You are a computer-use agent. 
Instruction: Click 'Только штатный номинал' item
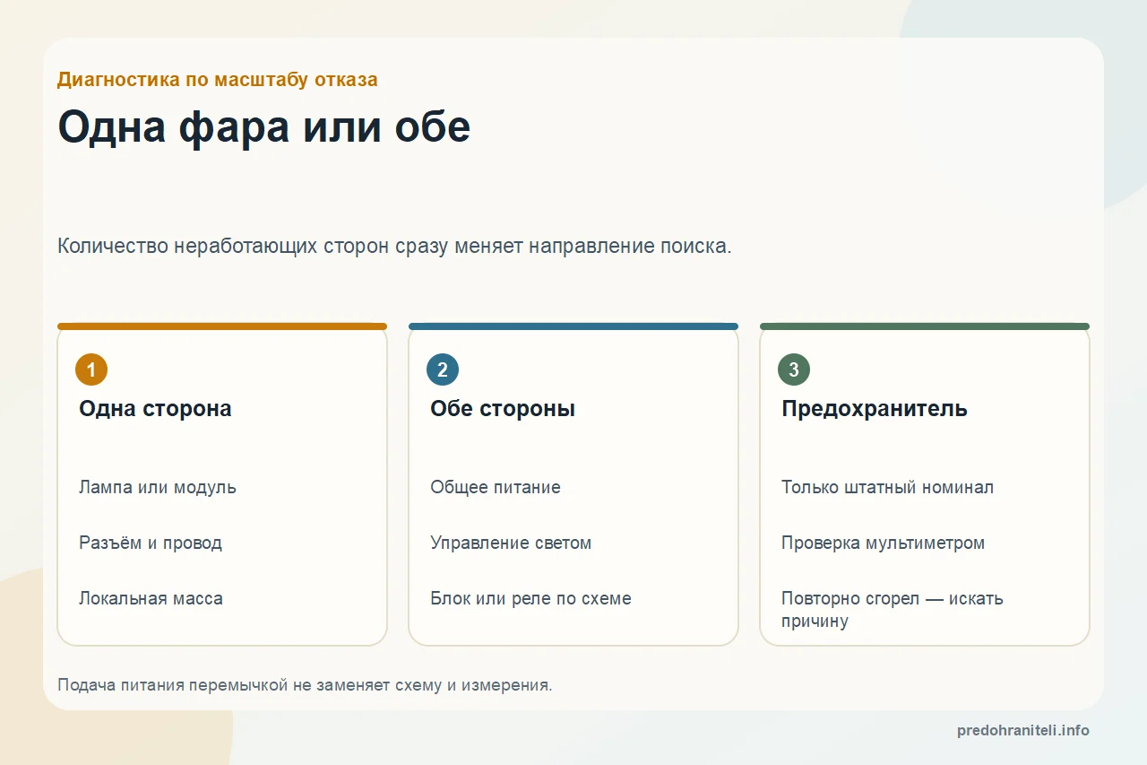pyautogui.click(x=887, y=488)
